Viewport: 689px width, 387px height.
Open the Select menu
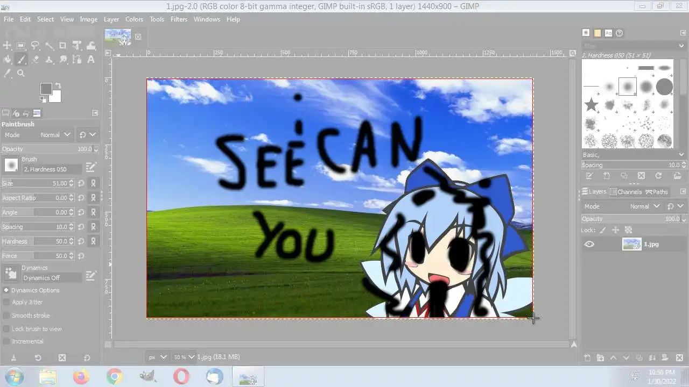click(45, 19)
